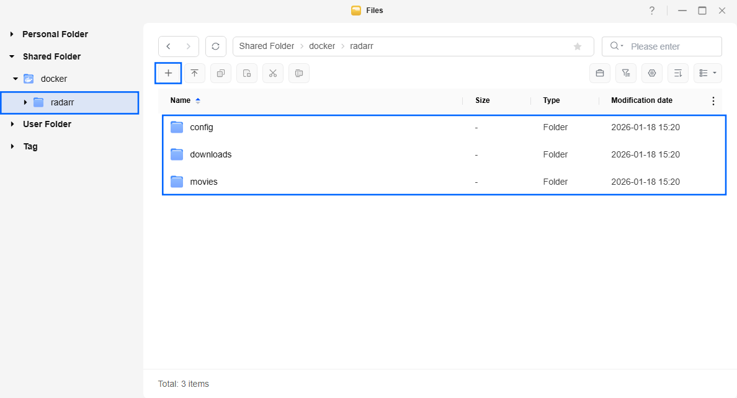Click the sort order icon
Screen dimensions: 737x398
pos(677,73)
